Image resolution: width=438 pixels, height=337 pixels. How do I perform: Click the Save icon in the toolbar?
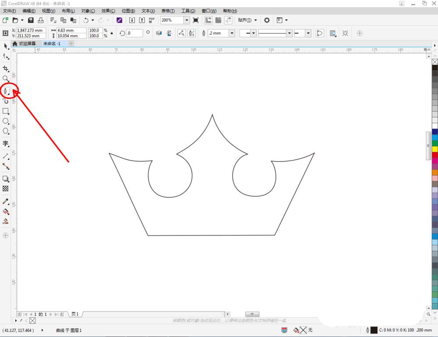point(31,20)
